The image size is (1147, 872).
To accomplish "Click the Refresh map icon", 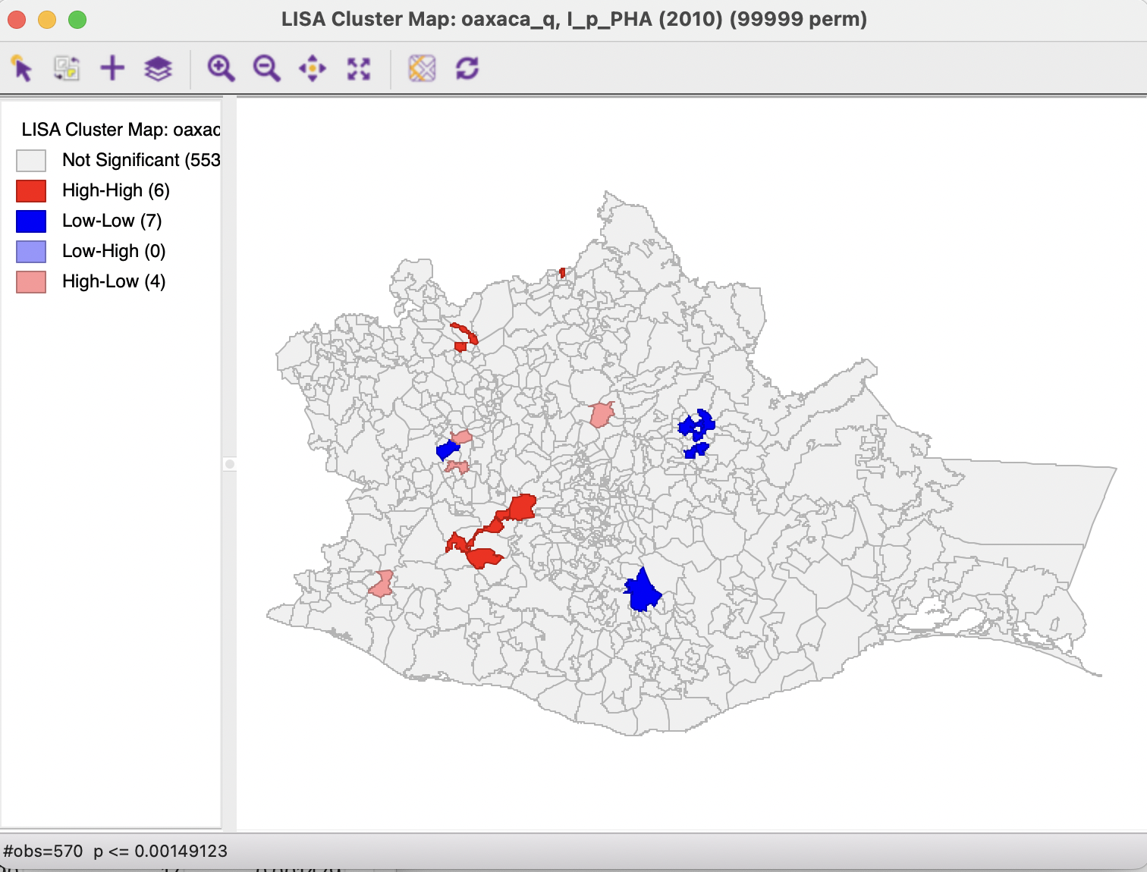I will coord(467,68).
